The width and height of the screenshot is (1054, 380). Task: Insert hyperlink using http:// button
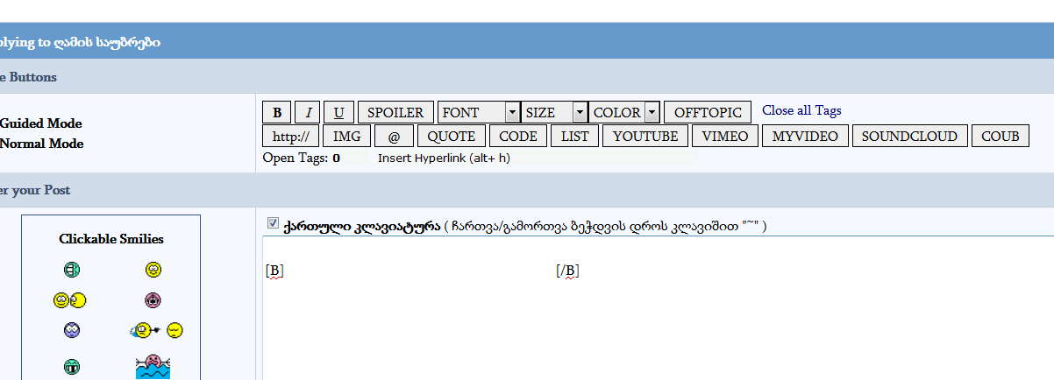tap(290, 136)
